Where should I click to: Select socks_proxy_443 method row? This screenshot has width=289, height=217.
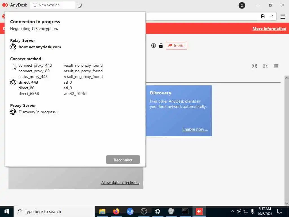[61, 77]
